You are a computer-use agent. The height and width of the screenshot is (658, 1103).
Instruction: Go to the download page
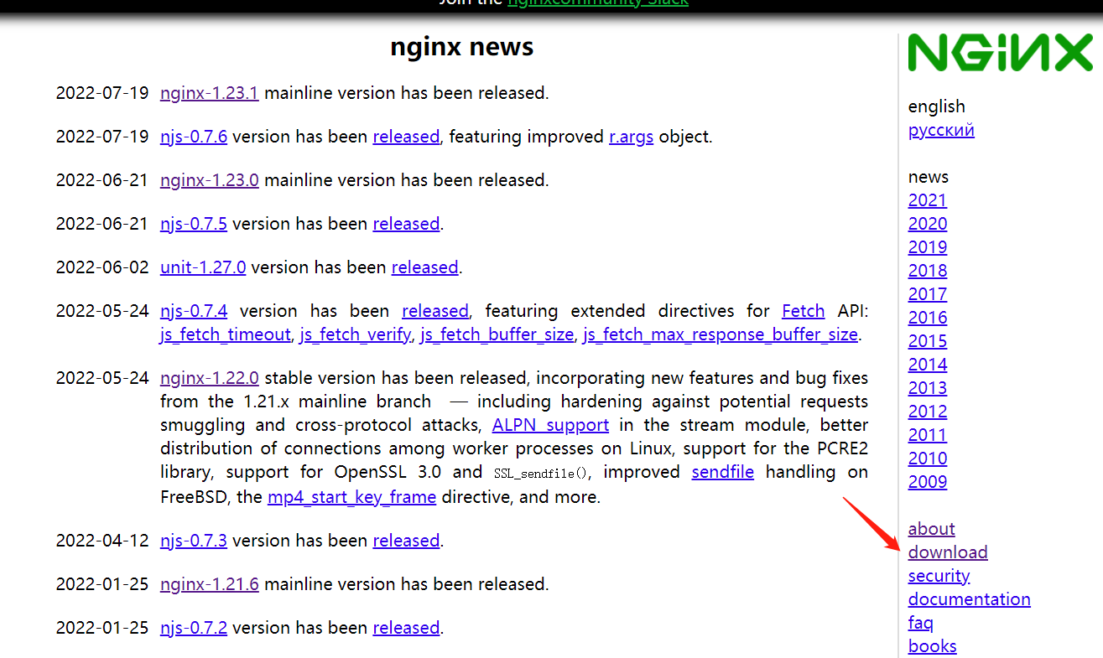[x=948, y=552]
